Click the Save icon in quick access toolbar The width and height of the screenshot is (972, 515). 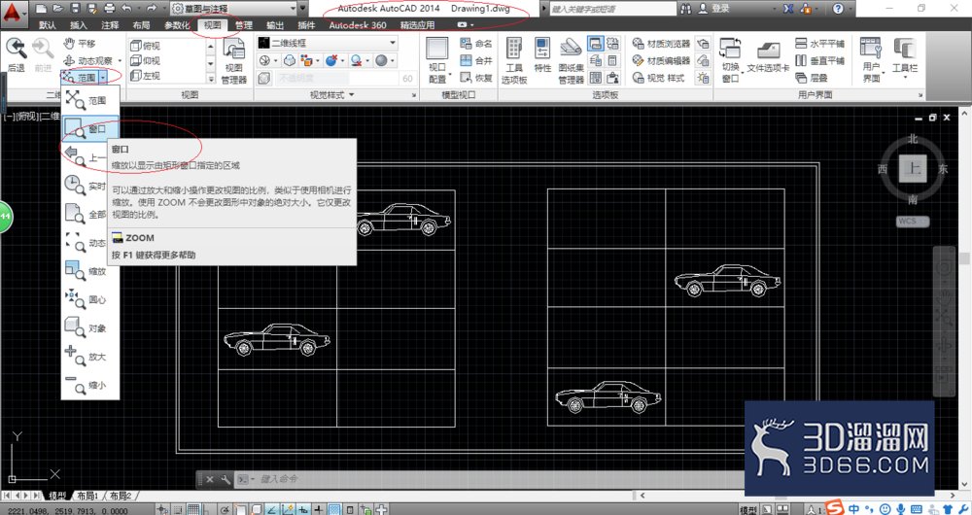pos(75,9)
